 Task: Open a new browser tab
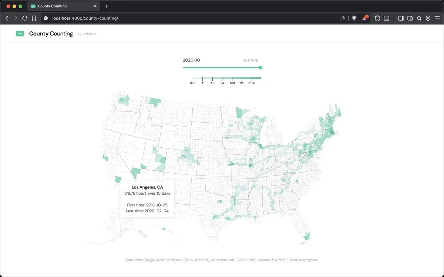tap(107, 6)
